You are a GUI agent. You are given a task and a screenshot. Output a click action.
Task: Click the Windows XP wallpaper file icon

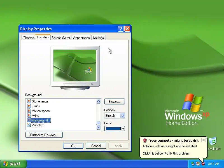(x=29, y=120)
